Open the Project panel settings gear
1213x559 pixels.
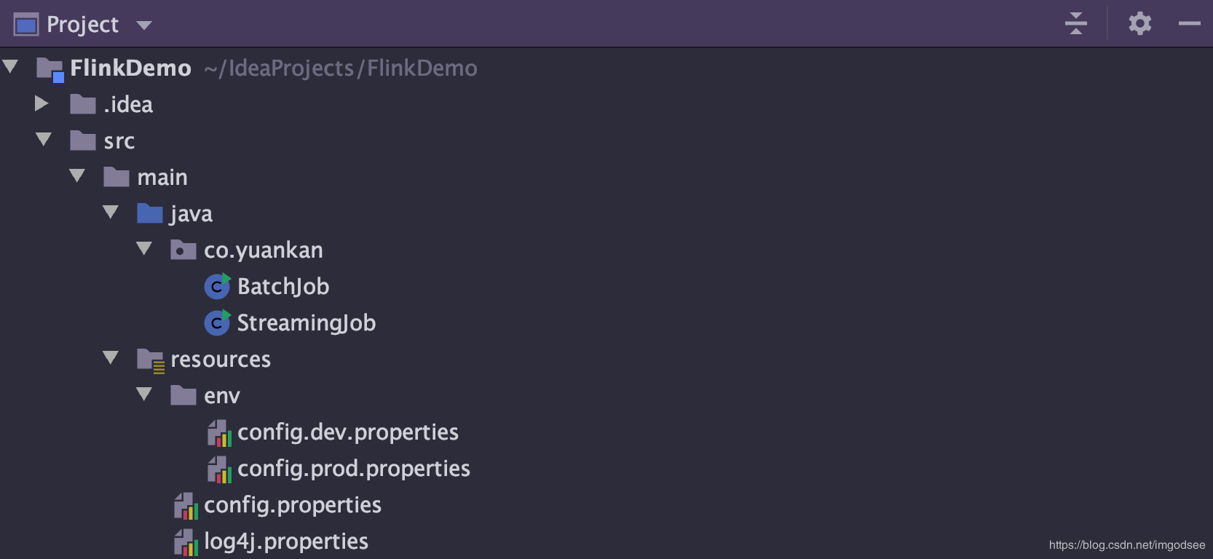coord(1139,24)
